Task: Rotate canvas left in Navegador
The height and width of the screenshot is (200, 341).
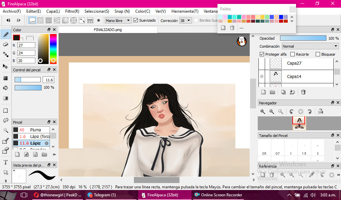Action: click(291, 112)
